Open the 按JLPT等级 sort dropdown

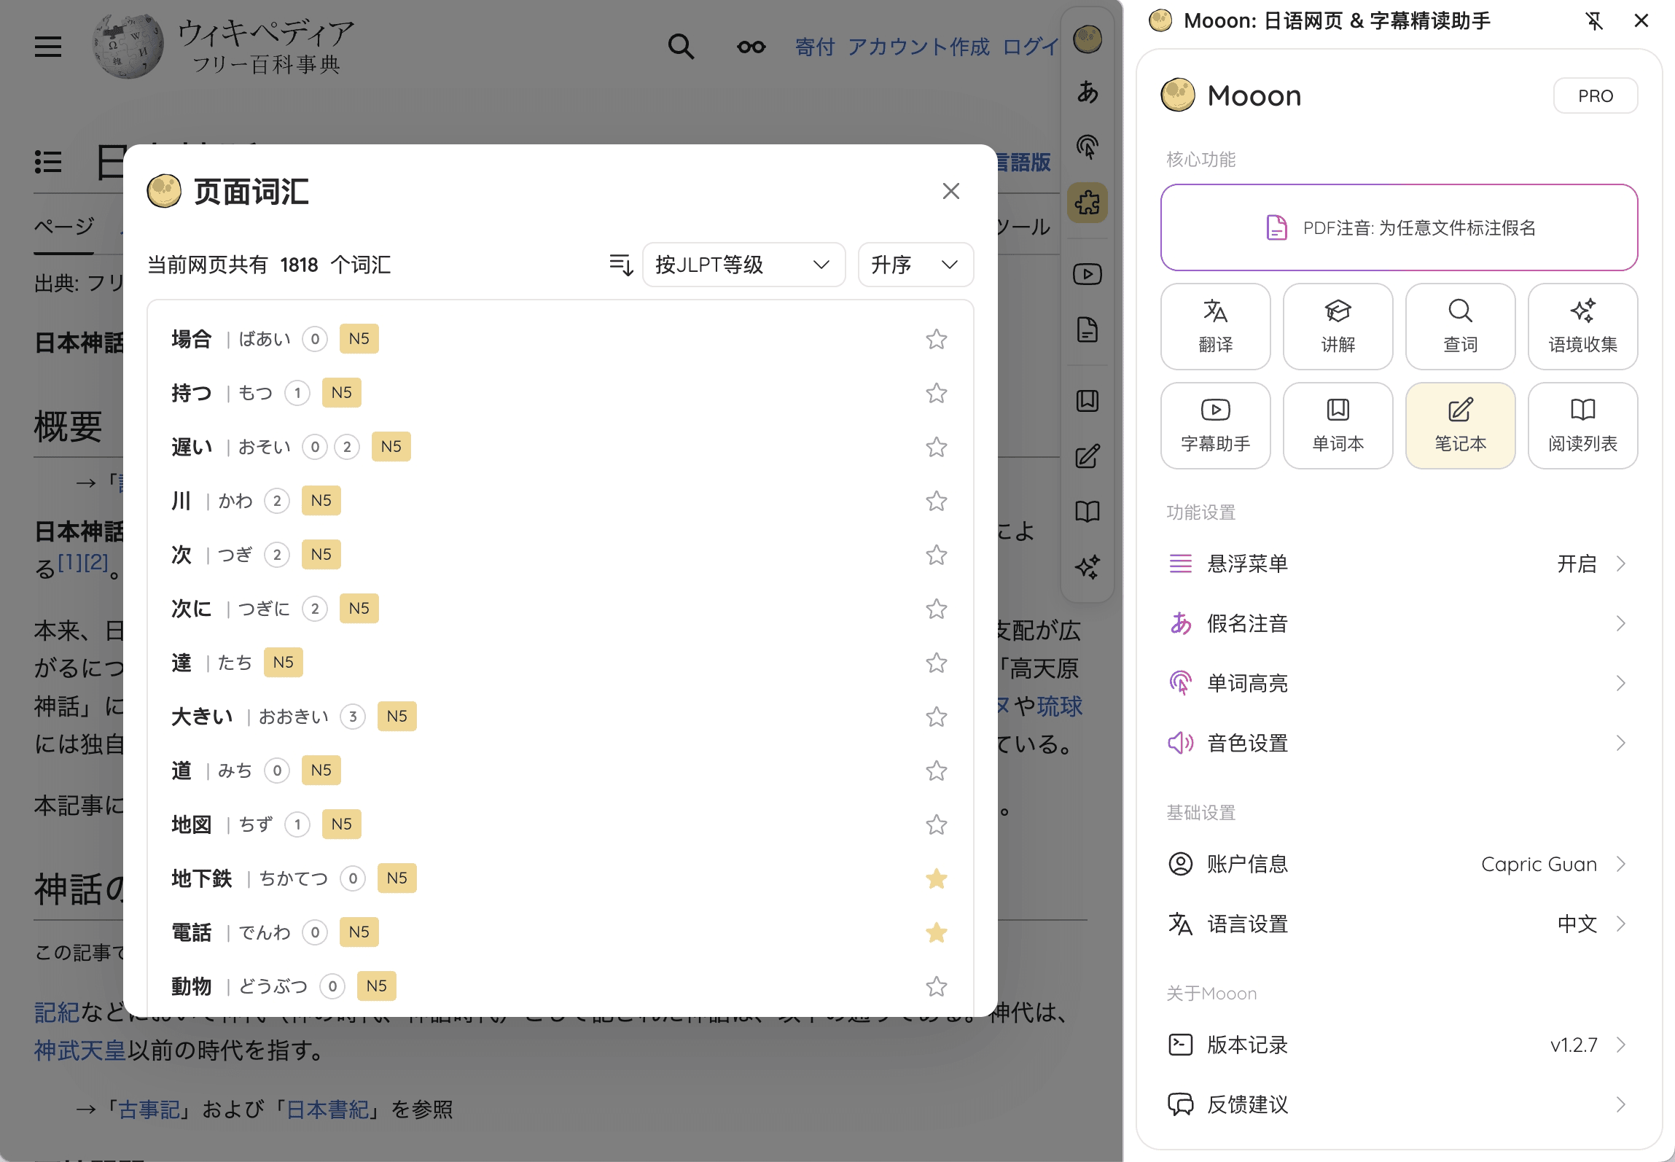[x=743, y=265]
